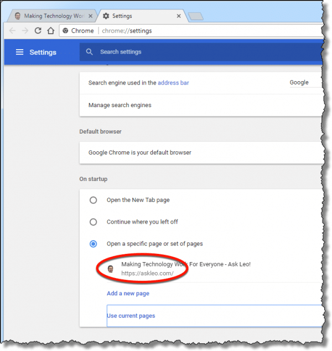The height and width of the screenshot is (351, 332).
Task: Click the Chrome site info icon
Action: point(65,30)
